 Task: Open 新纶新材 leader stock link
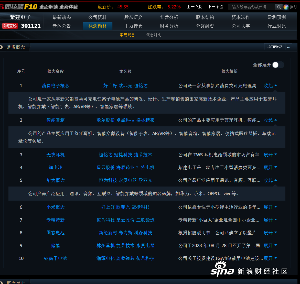(x=108, y=233)
